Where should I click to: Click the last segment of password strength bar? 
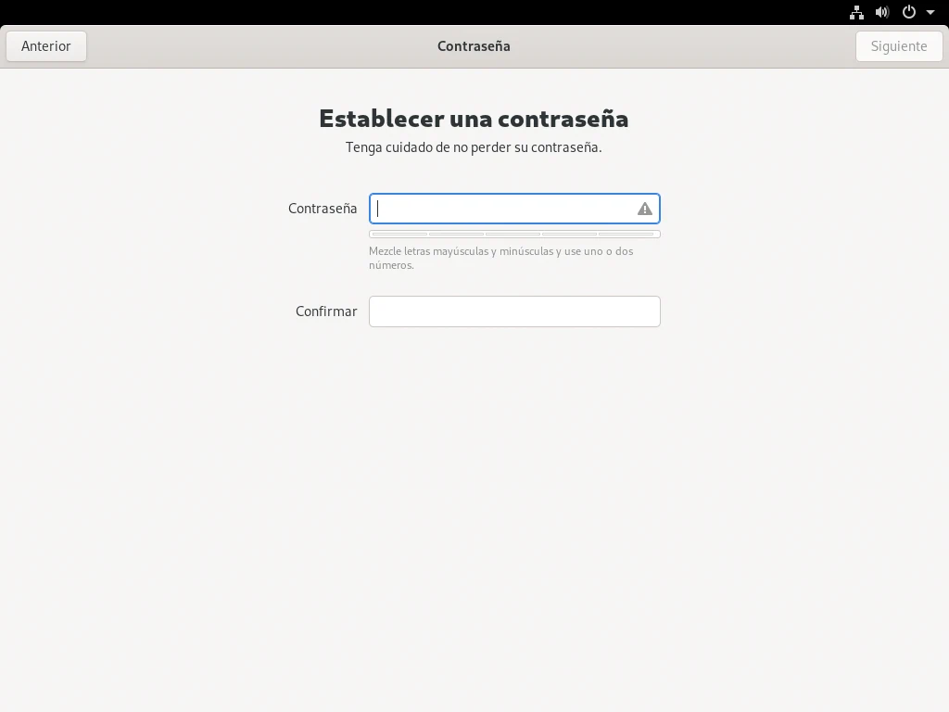[627, 235]
